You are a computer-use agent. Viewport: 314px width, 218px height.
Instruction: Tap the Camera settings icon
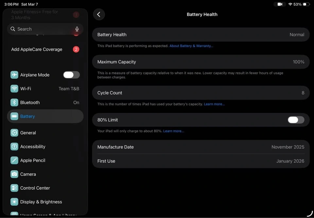(14, 174)
